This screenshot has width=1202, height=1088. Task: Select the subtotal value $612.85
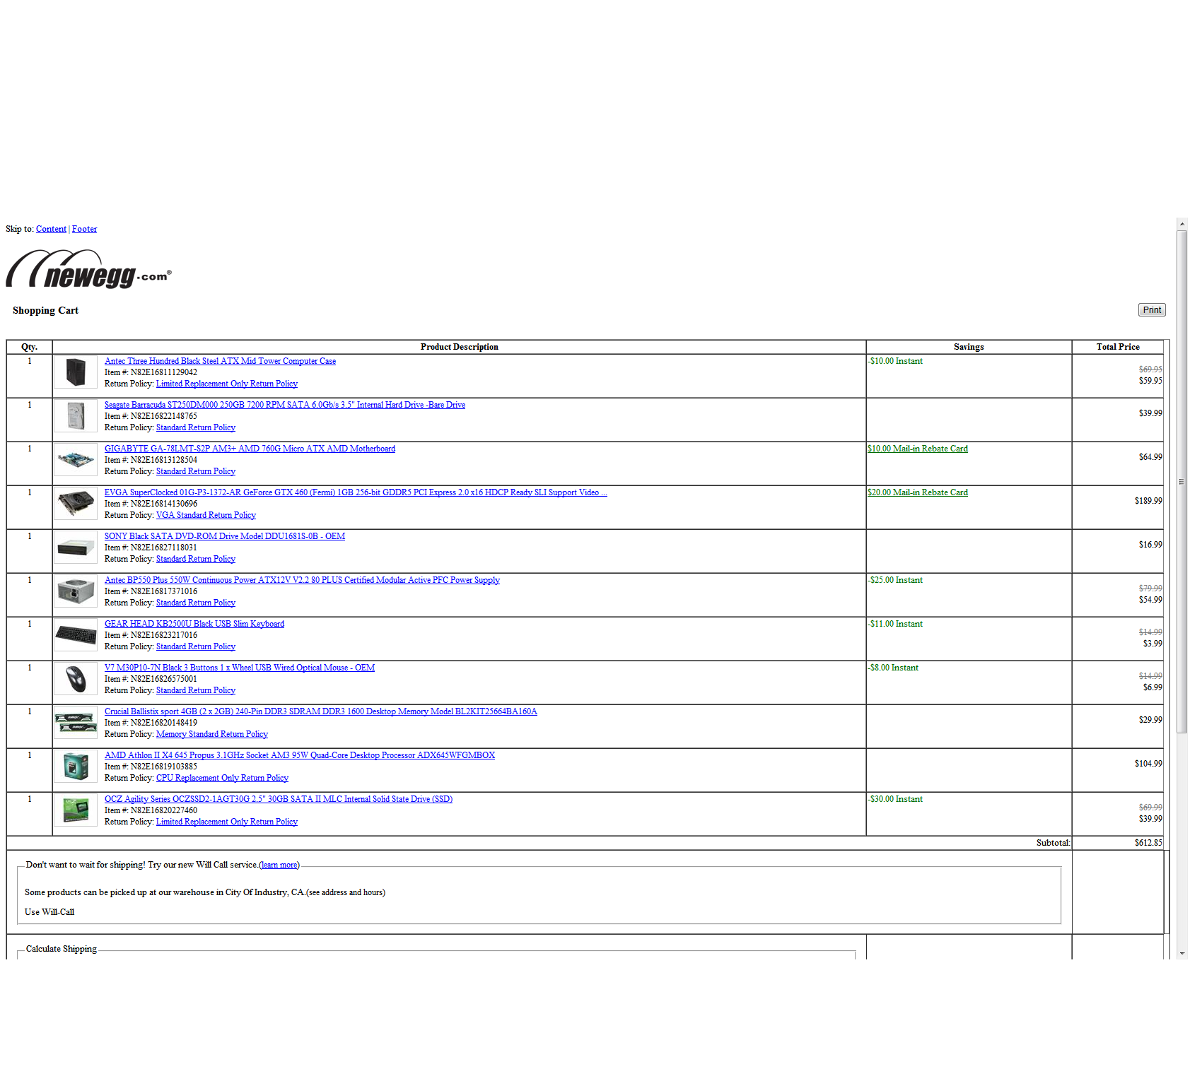click(1148, 843)
